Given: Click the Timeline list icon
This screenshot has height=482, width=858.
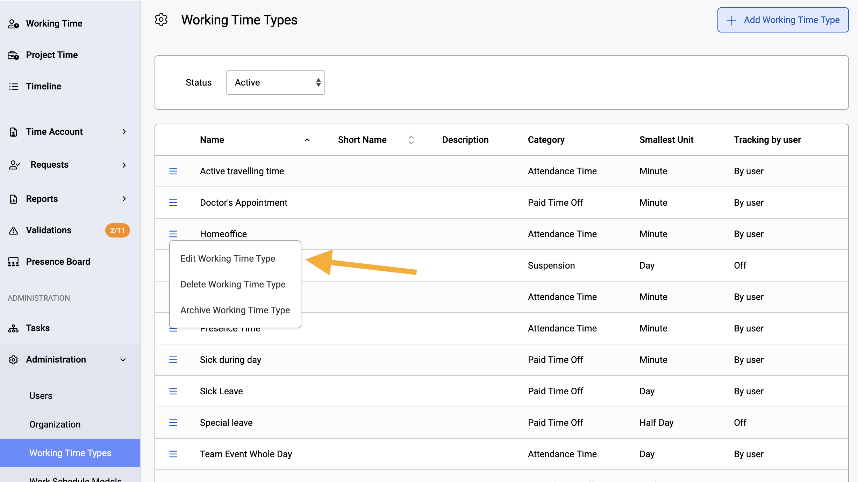Looking at the screenshot, I should point(13,87).
